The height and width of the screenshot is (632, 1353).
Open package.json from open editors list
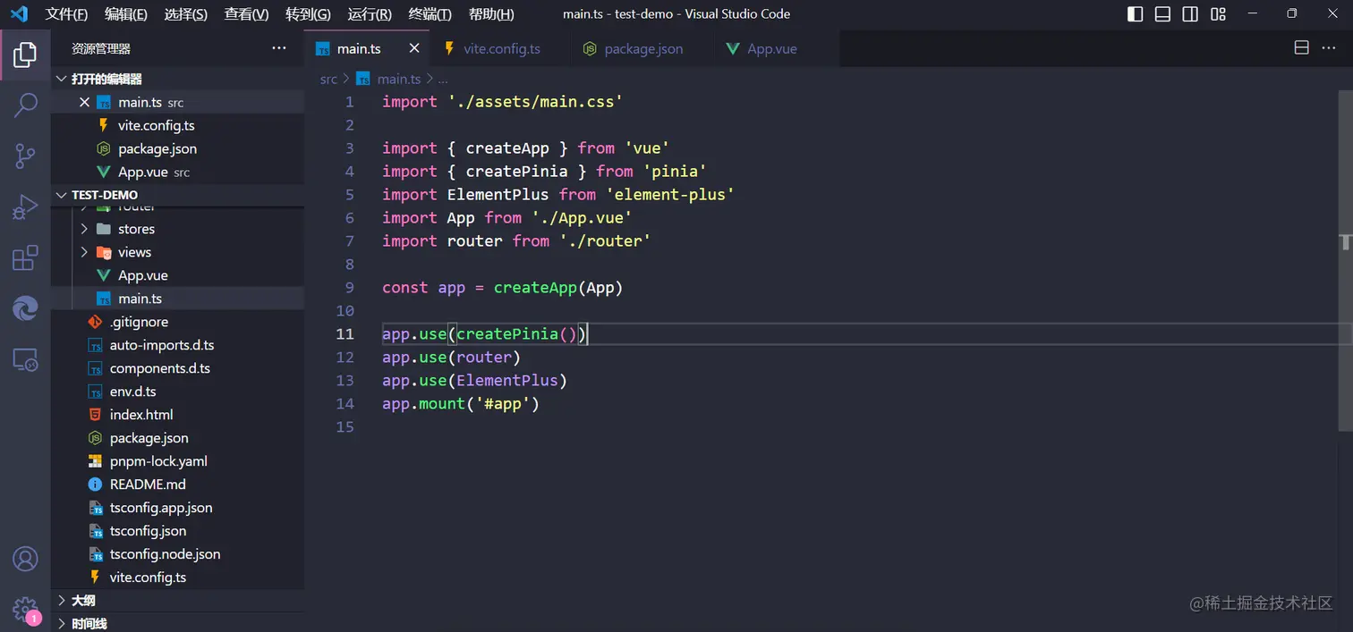click(x=177, y=149)
